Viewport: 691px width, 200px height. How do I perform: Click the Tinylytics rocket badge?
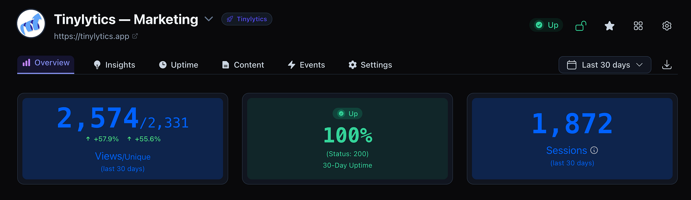(247, 19)
